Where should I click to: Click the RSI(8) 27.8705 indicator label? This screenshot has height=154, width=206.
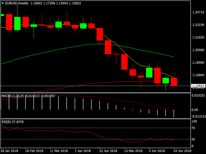pyautogui.click(x=13, y=122)
